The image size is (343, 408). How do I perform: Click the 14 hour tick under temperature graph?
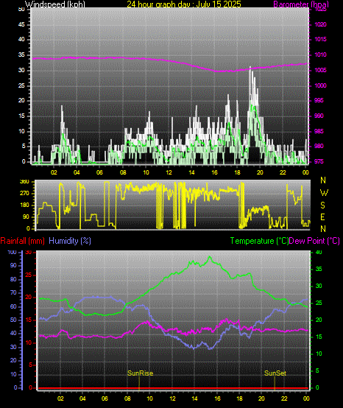point(194,398)
